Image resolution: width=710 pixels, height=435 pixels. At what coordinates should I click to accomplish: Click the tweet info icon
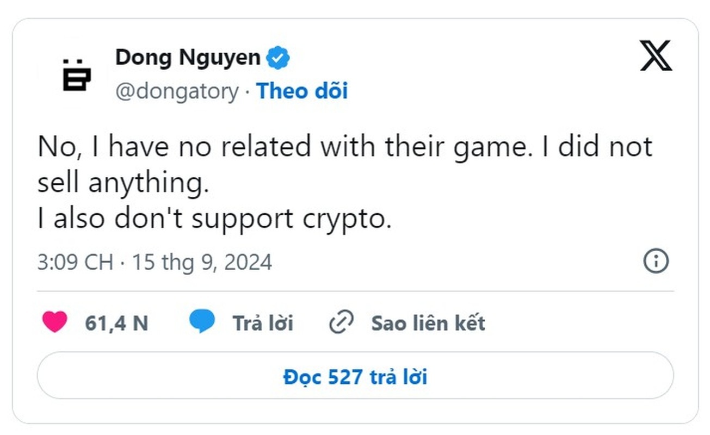(x=656, y=262)
